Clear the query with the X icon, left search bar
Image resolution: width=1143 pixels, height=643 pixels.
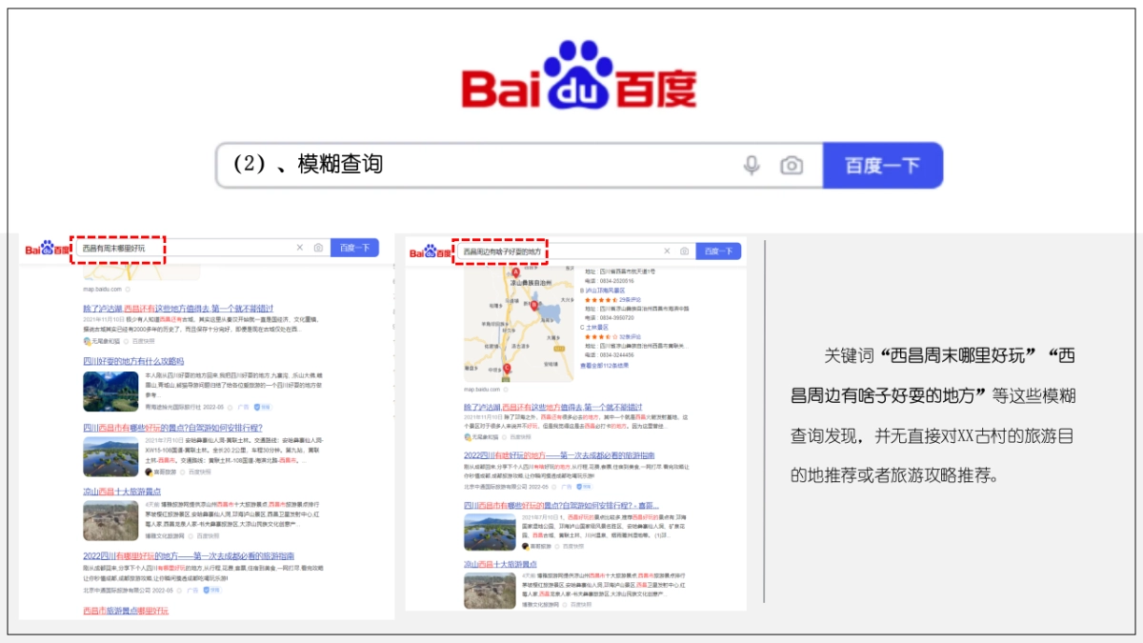[x=299, y=248]
